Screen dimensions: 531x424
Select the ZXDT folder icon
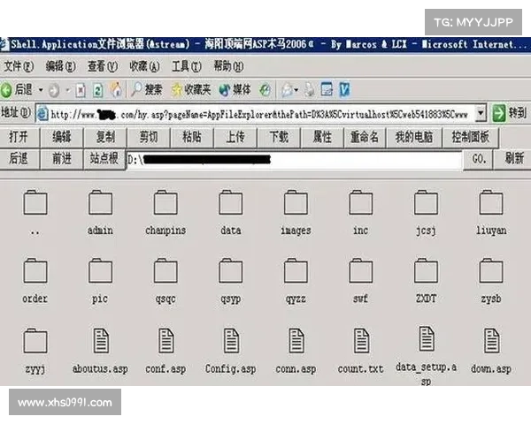tap(426, 271)
